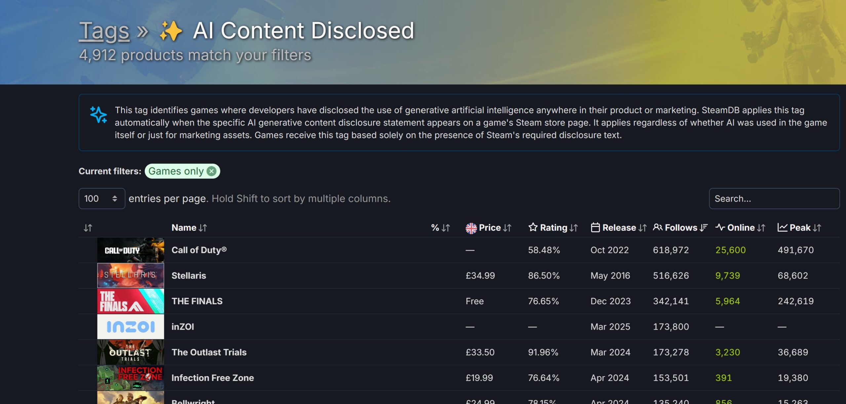Image resolution: width=846 pixels, height=404 pixels.
Task: Sort table by Rating column
Action: click(x=553, y=228)
